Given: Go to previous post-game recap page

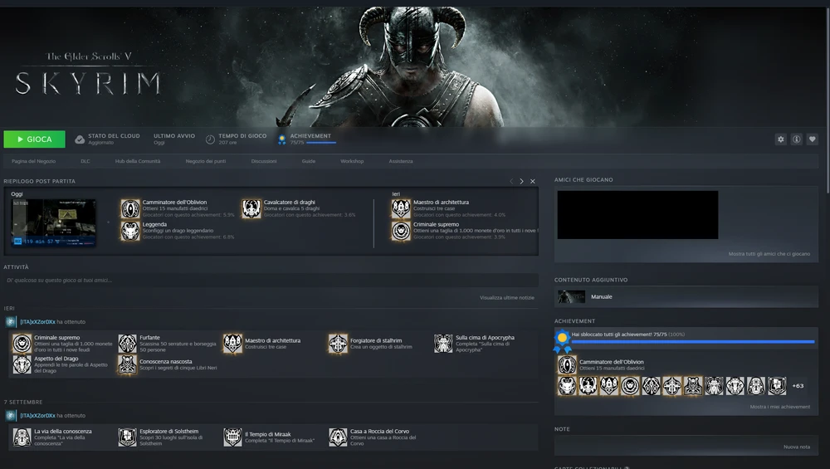Looking at the screenshot, I should 511,181.
